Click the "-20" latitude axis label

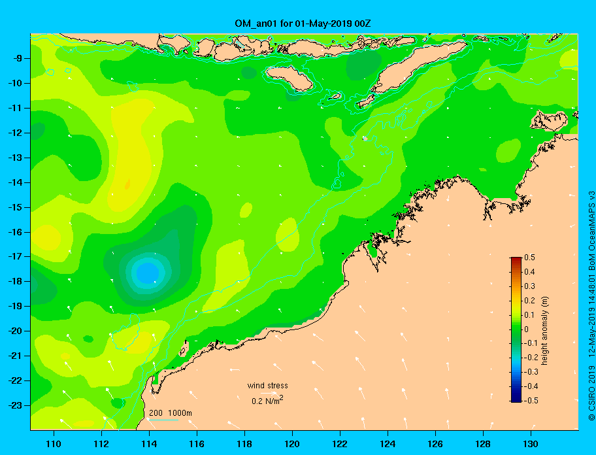click(16, 331)
